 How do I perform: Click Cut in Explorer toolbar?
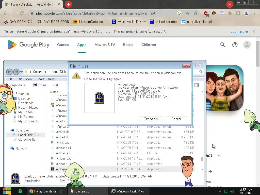tap(56, 85)
